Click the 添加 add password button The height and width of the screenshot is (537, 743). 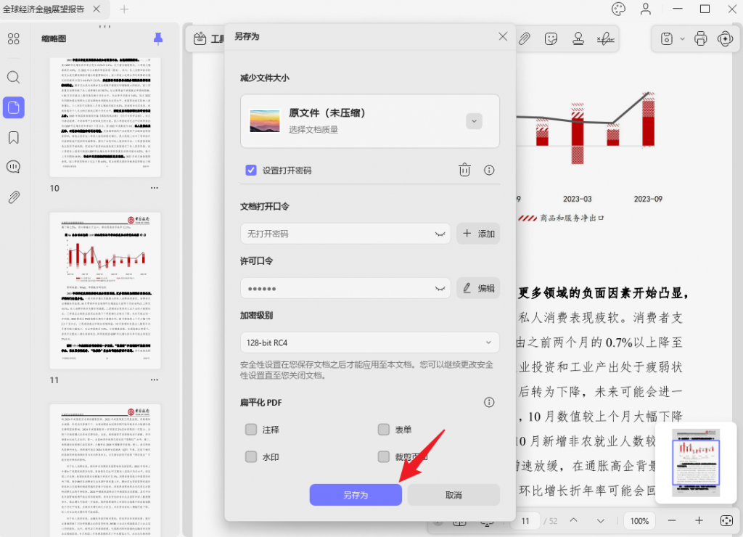pyautogui.click(x=478, y=234)
